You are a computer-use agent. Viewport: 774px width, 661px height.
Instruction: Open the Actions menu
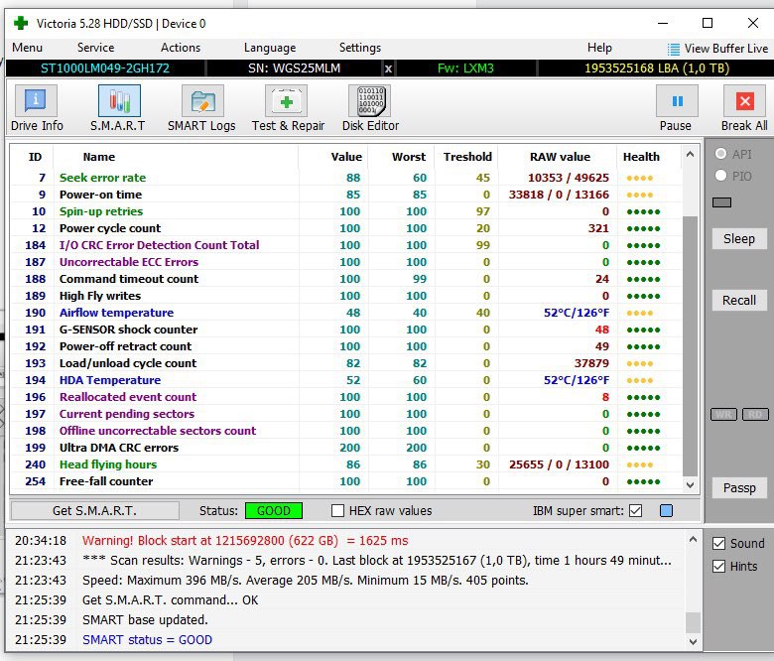(x=181, y=48)
